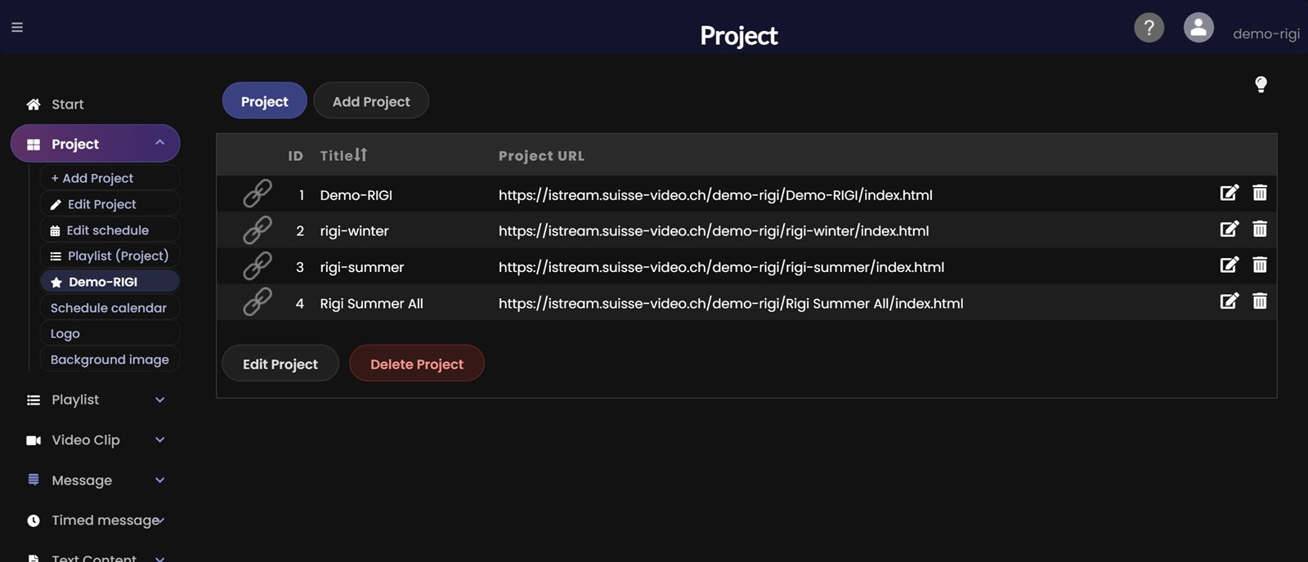Open the help question mark icon
This screenshot has width=1308, height=562.
coord(1149,28)
